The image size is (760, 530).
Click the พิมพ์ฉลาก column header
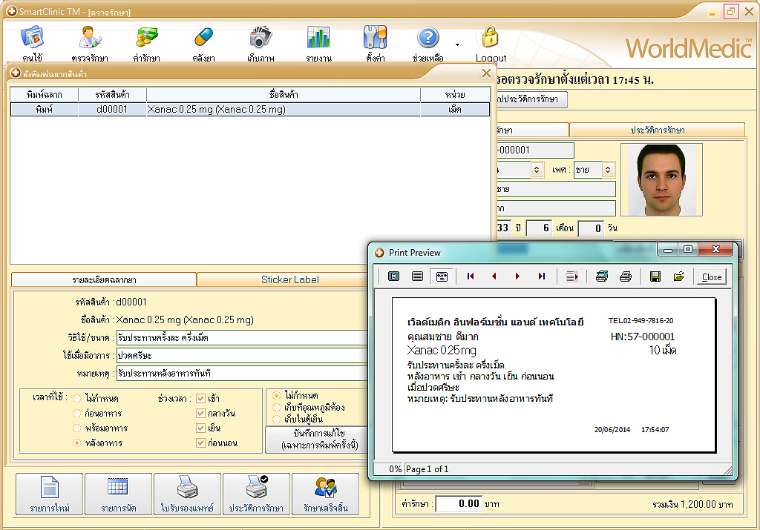(44, 94)
